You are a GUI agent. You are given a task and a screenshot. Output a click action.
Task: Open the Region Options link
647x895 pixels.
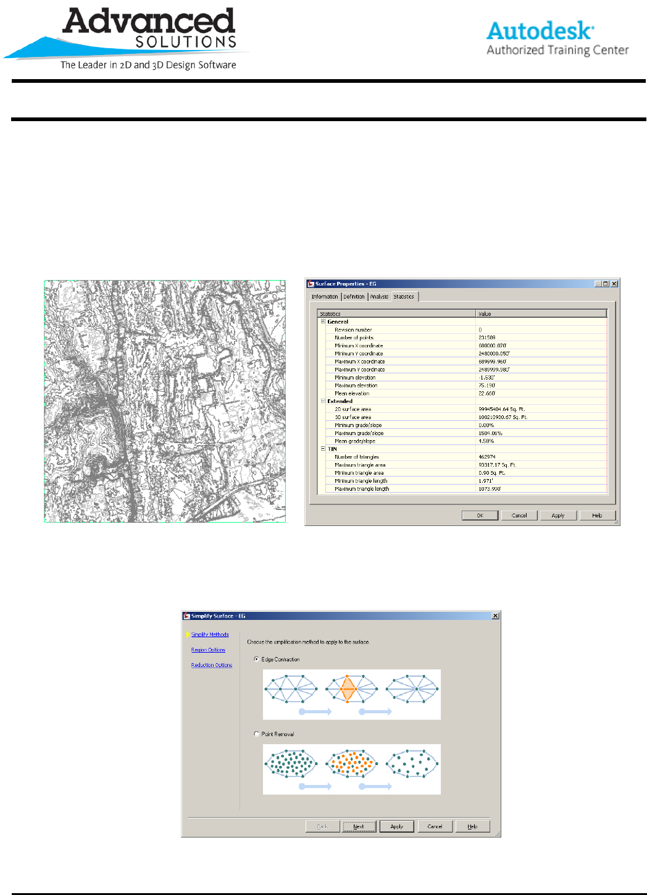(208, 650)
